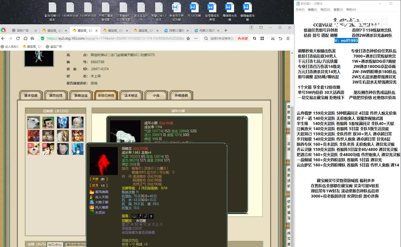Click the browser back arrow
Viewport: 401px width, 247px height.
point(3,38)
